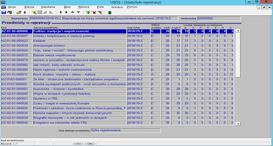Click the form icon left of Akcja

(x=4, y=7)
